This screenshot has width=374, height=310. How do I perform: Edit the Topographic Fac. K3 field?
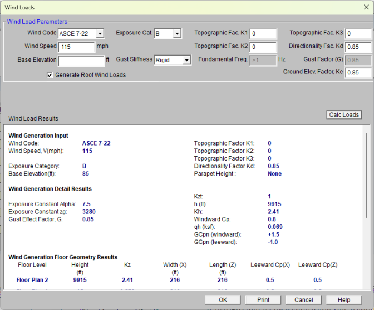pyautogui.click(x=358, y=34)
